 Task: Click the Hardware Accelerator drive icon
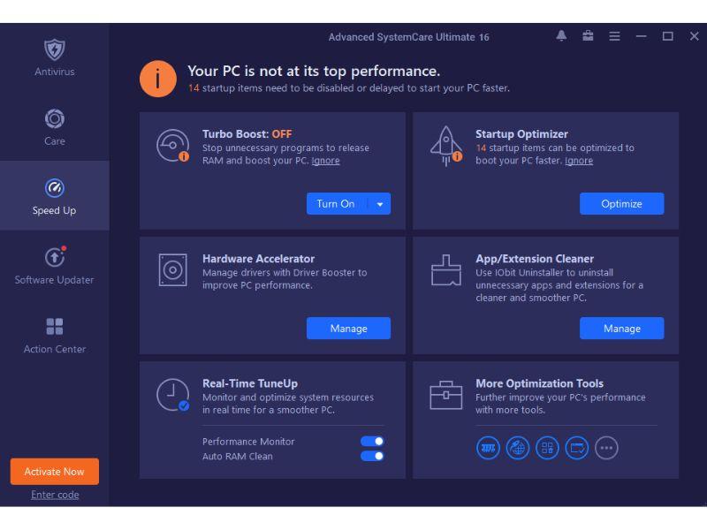(172, 270)
